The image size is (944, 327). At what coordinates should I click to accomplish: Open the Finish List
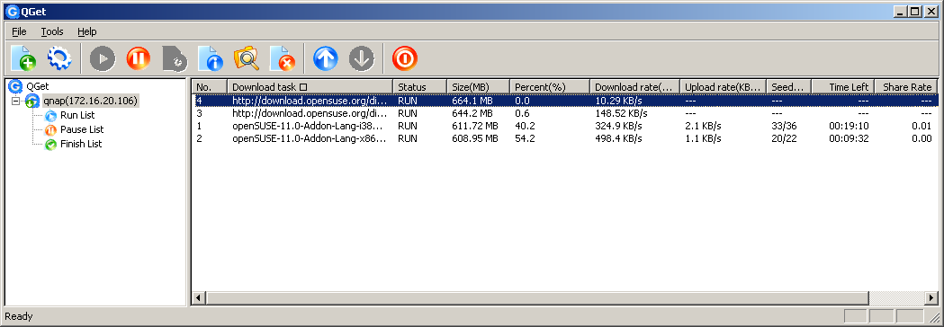(81, 145)
